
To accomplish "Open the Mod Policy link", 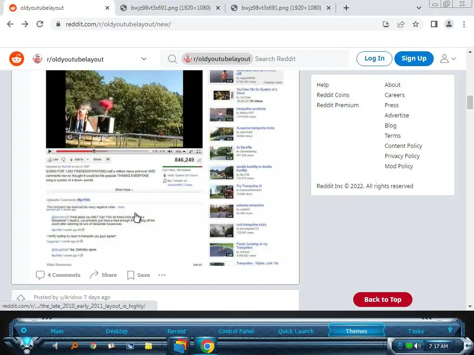I will [x=399, y=166].
